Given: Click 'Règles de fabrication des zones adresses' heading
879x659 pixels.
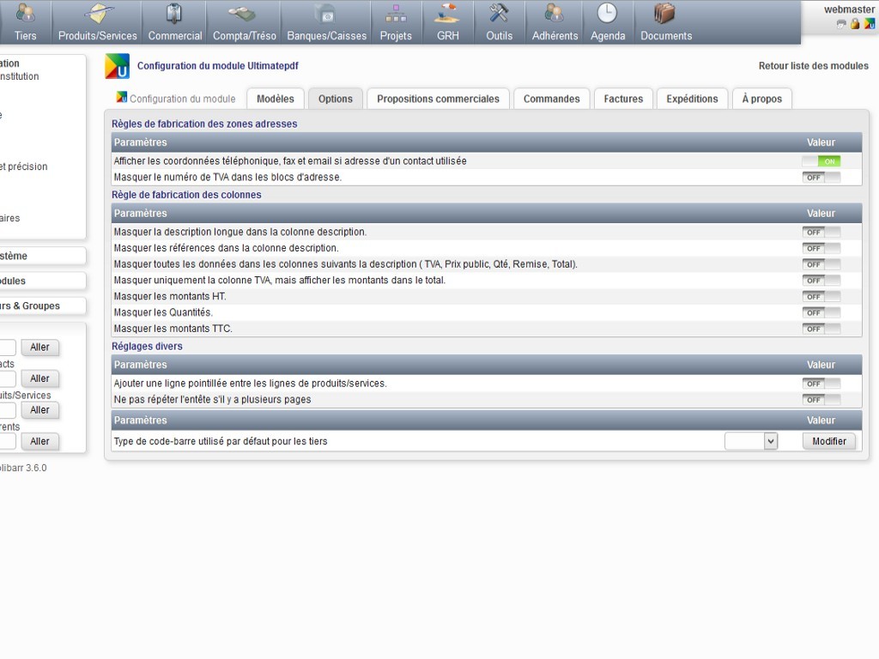Looking at the screenshot, I should (204, 124).
